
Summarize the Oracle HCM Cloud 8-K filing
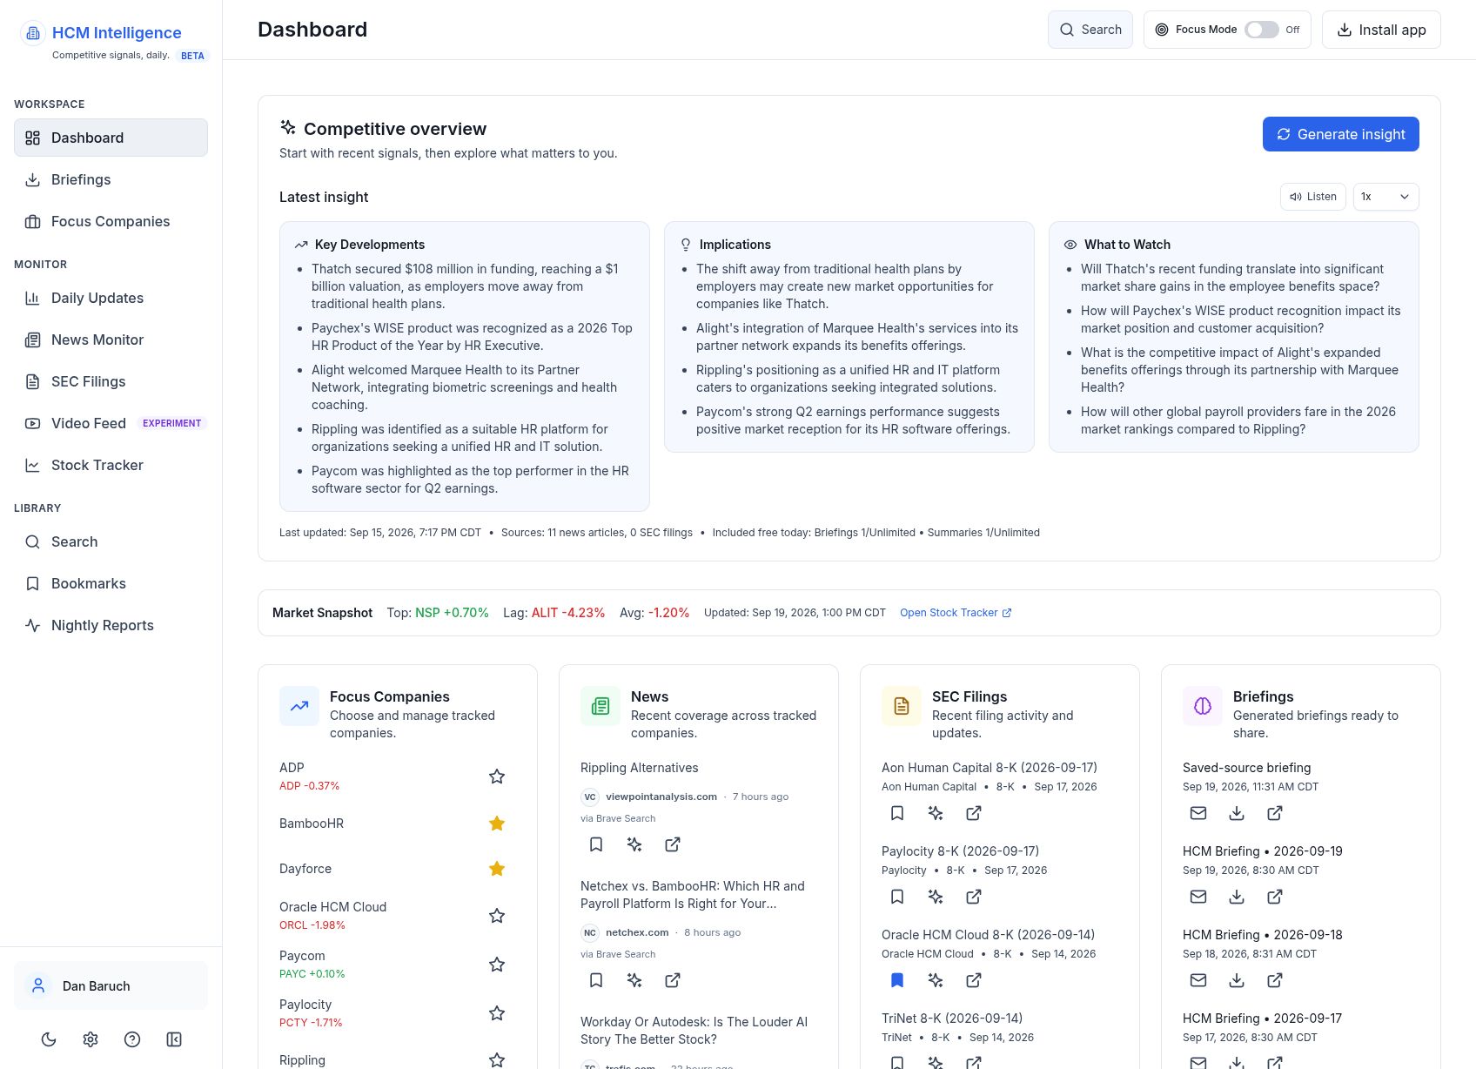[x=936, y=980]
